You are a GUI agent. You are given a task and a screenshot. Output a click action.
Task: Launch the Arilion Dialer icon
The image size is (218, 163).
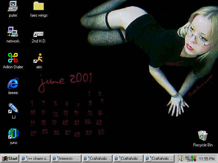coord(13,58)
